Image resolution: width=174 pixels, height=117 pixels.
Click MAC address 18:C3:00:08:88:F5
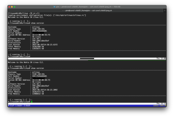tap(41, 80)
